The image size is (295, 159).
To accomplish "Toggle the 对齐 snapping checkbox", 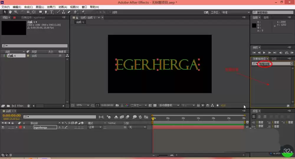I will coord(110,12).
